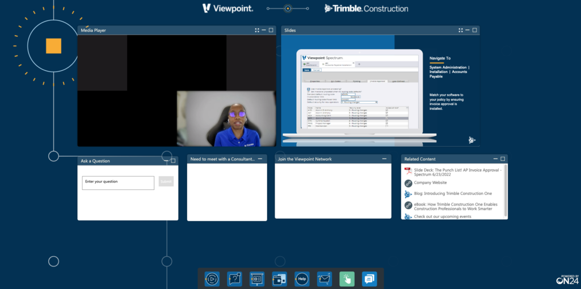This screenshot has width=581, height=289.
Task: Open Slide Deck: The Punch List! link
Action: coord(458,172)
